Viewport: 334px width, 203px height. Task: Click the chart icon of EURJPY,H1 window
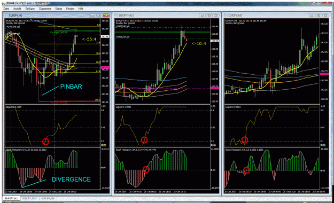6,15
